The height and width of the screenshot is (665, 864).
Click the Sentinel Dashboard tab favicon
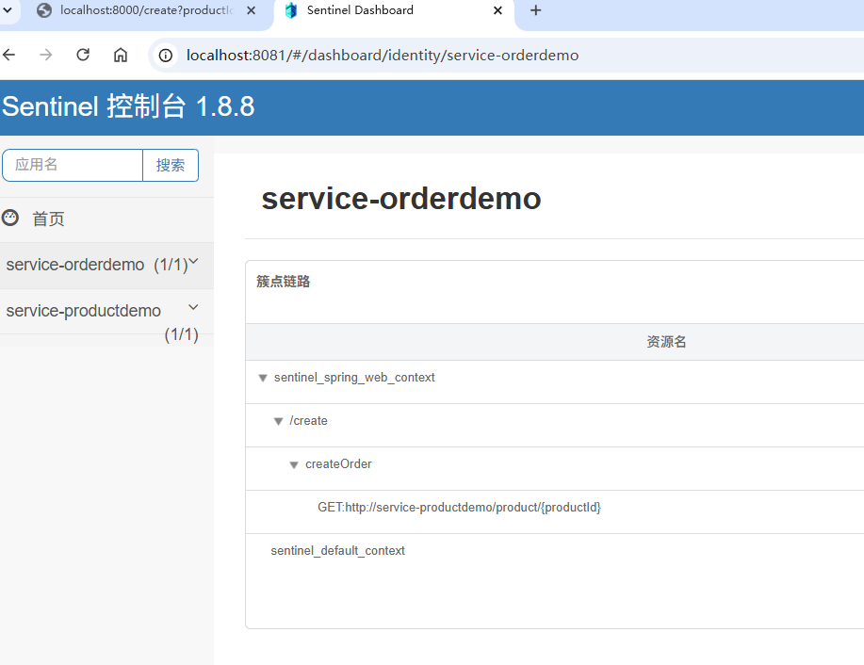pyautogui.click(x=291, y=10)
